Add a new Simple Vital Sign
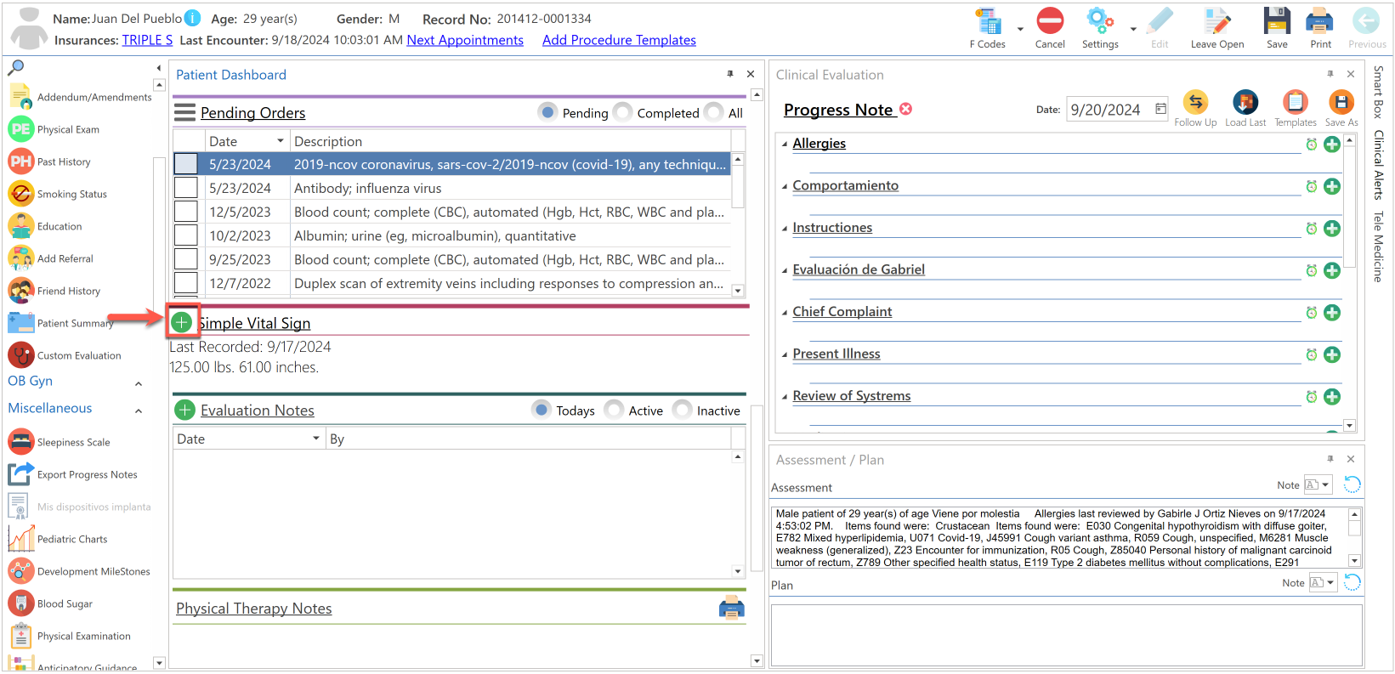Viewport: 1395px width, 674px height. click(x=181, y=322)
